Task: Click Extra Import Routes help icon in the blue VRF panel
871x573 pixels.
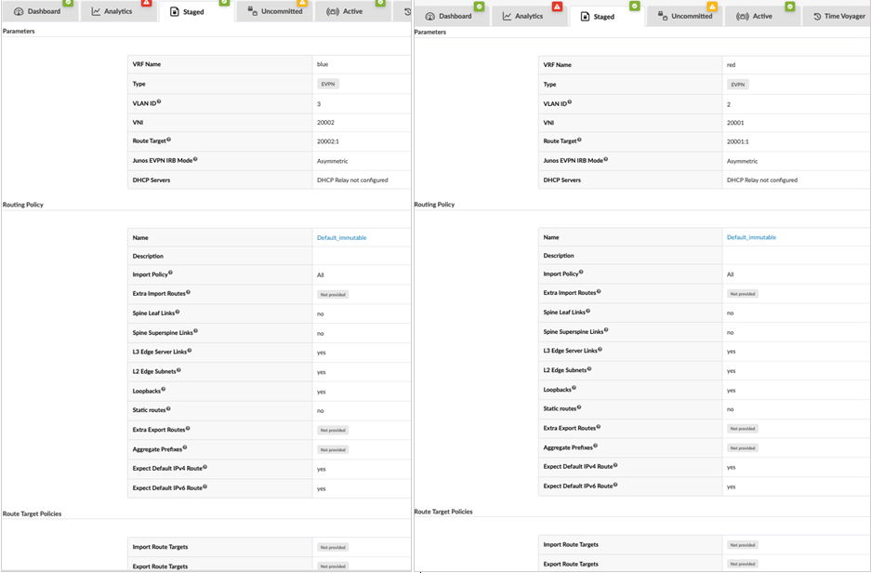Action: [189, 292]
